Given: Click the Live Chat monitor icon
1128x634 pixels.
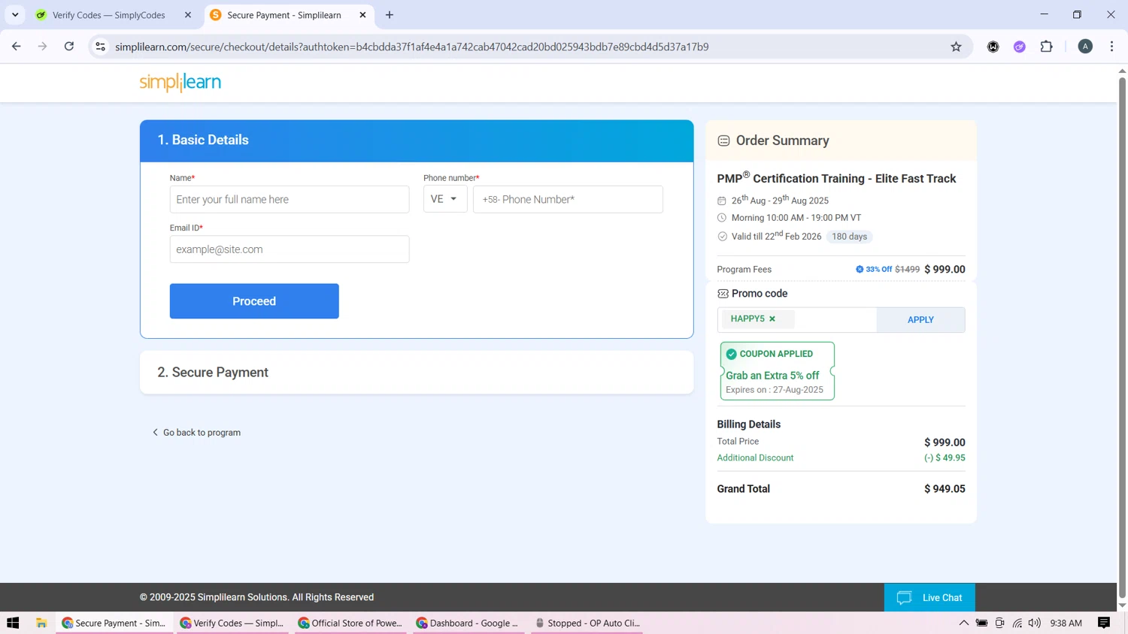Looking at the screenshot, I should tap(905, 598).
